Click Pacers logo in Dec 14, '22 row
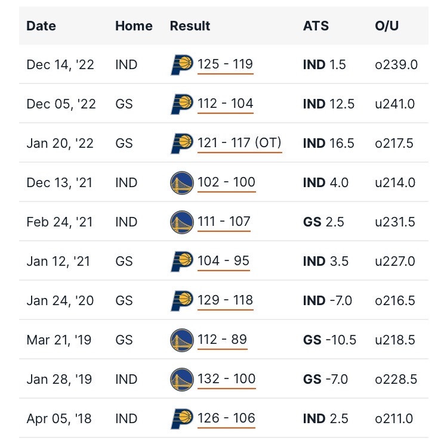Viewport: 444px width, 444px height. (182, 64)
